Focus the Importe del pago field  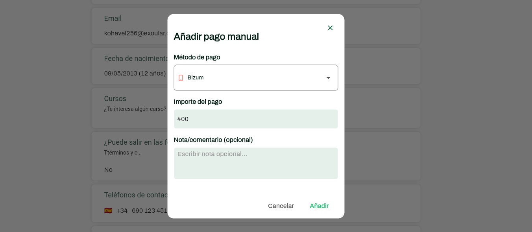click(x=256, y=119)
